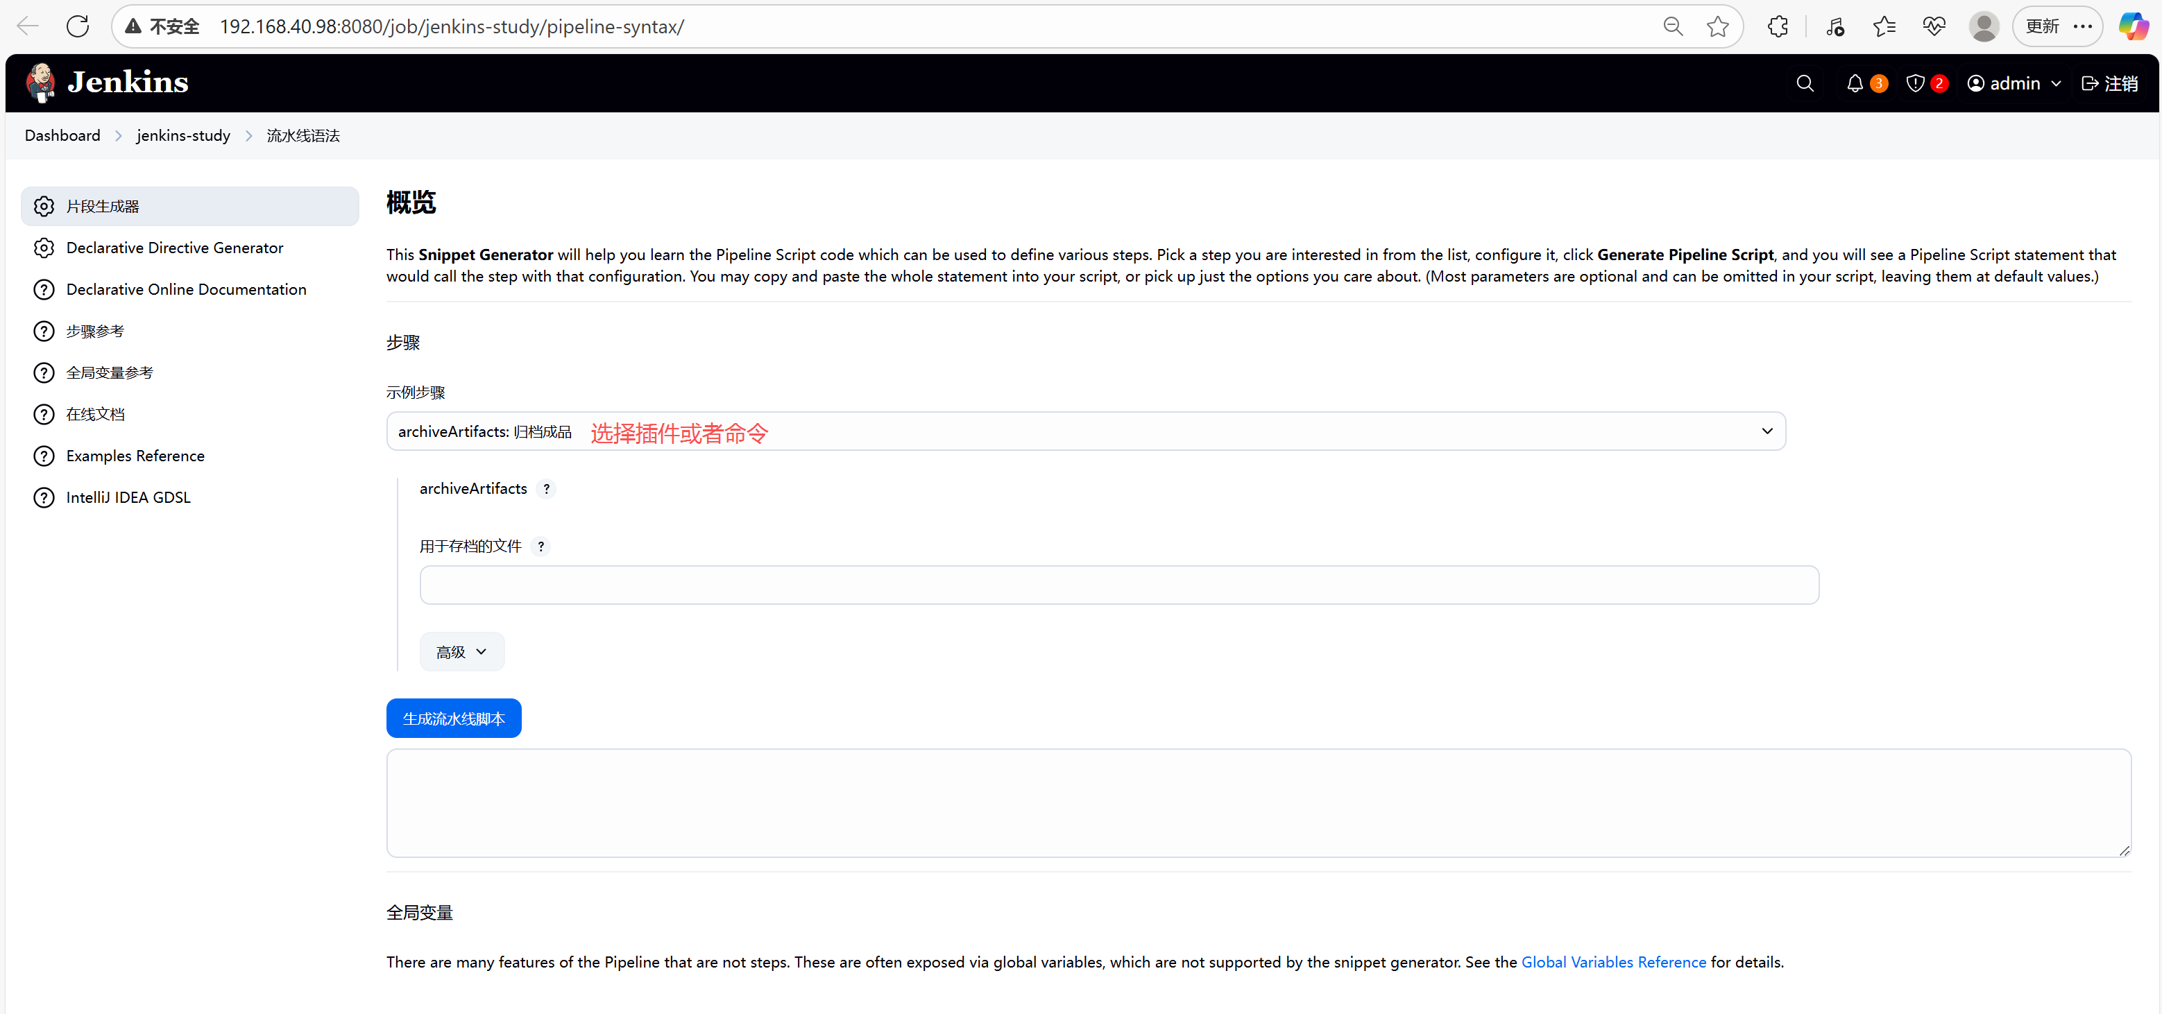Click help icon next to archiveArtifacts
Image resolution: width=2162 pixels, height=1014 pixels.
pos(546,488)
